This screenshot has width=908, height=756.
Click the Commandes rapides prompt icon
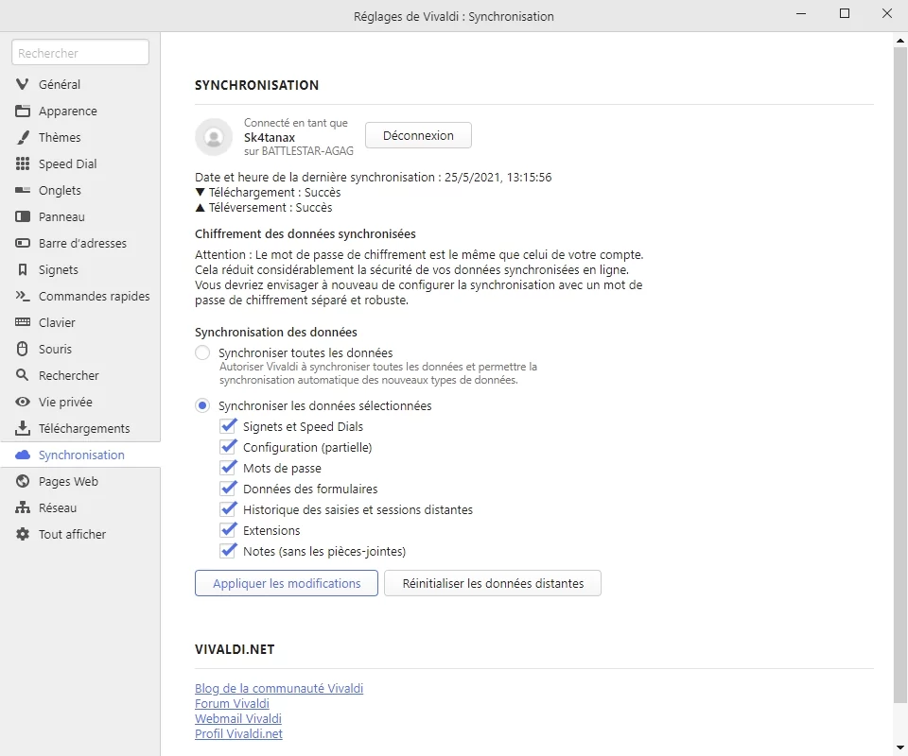point(22,296)
